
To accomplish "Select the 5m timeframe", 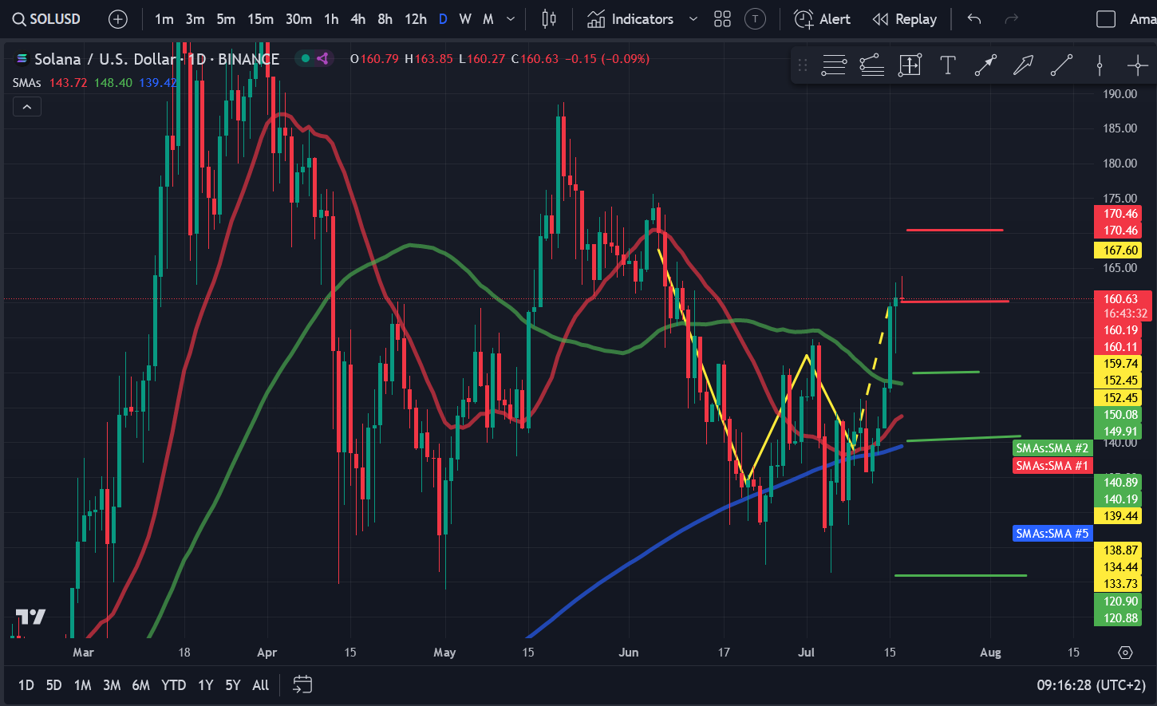I will pyautogui.click(x=226, y=19).
